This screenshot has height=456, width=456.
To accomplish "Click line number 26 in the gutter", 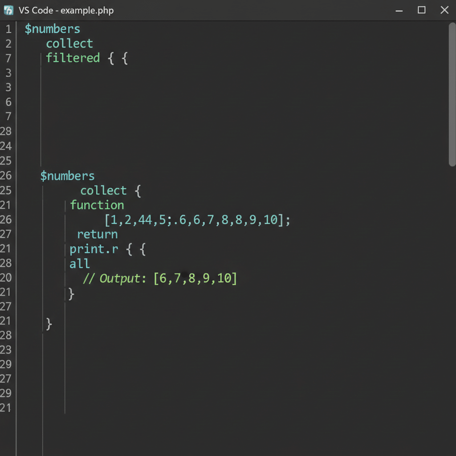I will pos(7,175).
